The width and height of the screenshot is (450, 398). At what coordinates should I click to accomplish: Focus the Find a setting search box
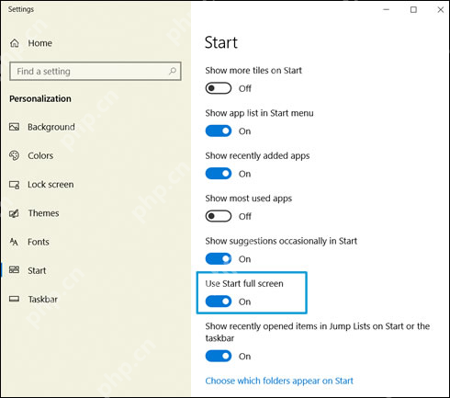click(96, 71)
